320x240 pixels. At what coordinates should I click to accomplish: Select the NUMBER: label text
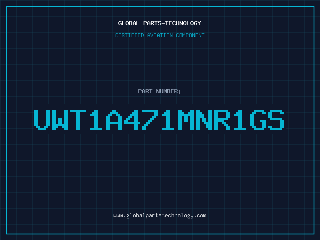point(168,91)
